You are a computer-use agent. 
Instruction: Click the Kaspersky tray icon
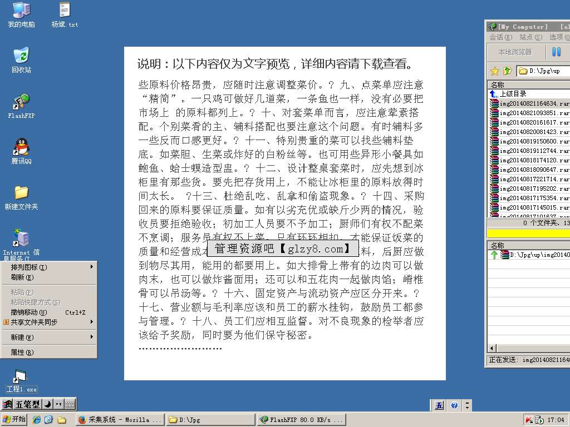tap(529, 420)
